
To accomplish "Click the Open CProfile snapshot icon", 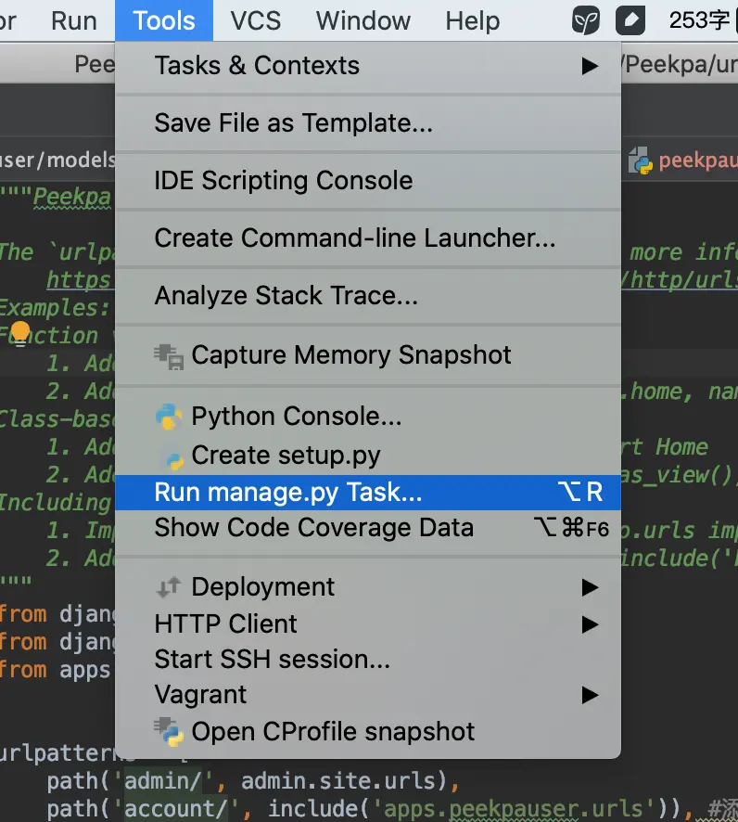I will pyautogui.click(x=169, y=731).
